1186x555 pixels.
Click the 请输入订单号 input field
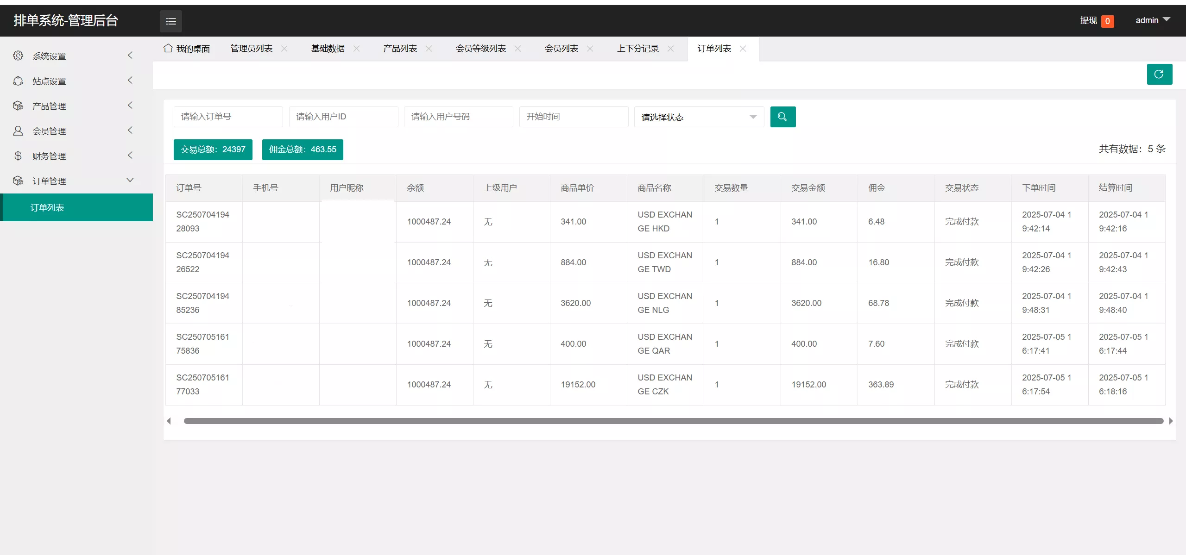click(228, 117)
